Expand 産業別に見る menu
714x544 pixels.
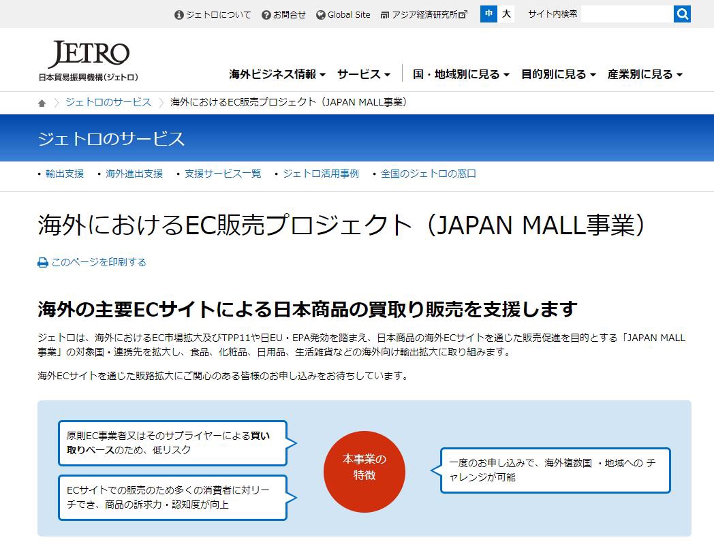click(x=645, y=74)
